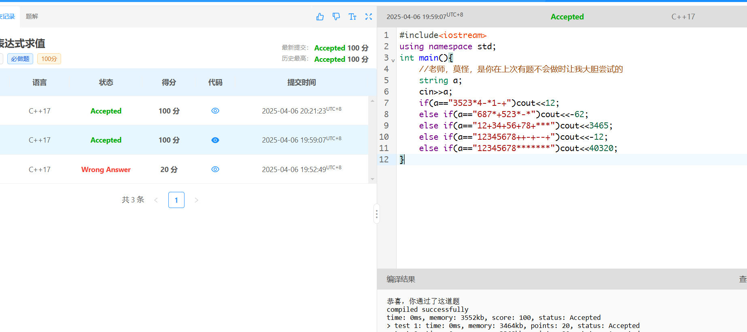Click the 历史最高 Accepted 100 分 text
747x332 pixels.
341,59
